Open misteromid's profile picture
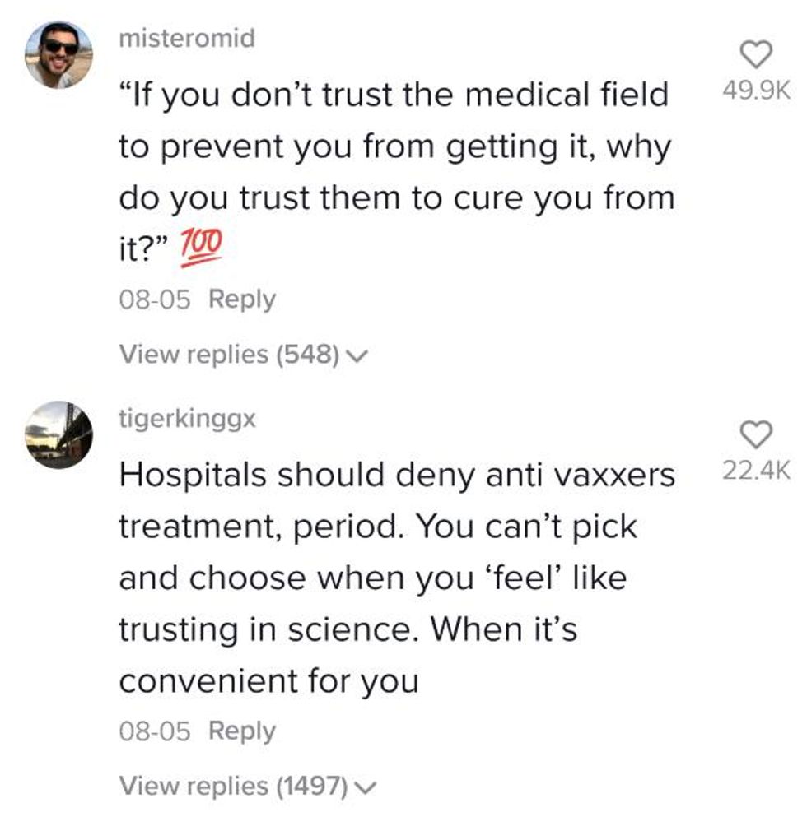The width and height of the screenshot is (807, 817). pos(58,53)
